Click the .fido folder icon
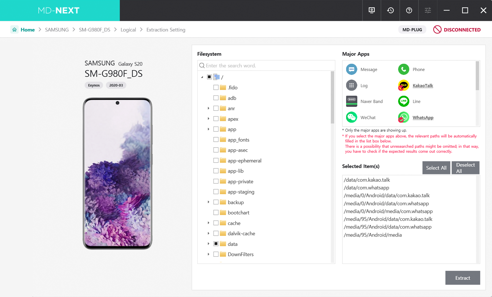This screenshot has width=492, height=297. pyautogui.click(x=223, y=87)
